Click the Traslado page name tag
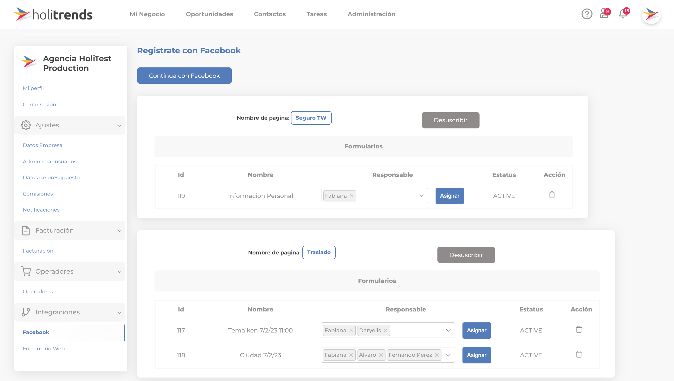The height and width of the screenshot is (381, 674). click(319, 252)
